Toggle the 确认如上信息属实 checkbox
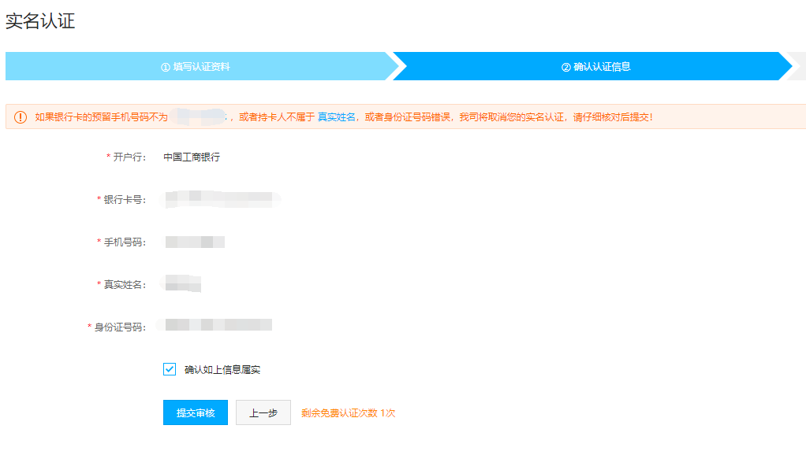Viewport: 806px width, 466px height. pyautogui.click(x=170, y=369)
